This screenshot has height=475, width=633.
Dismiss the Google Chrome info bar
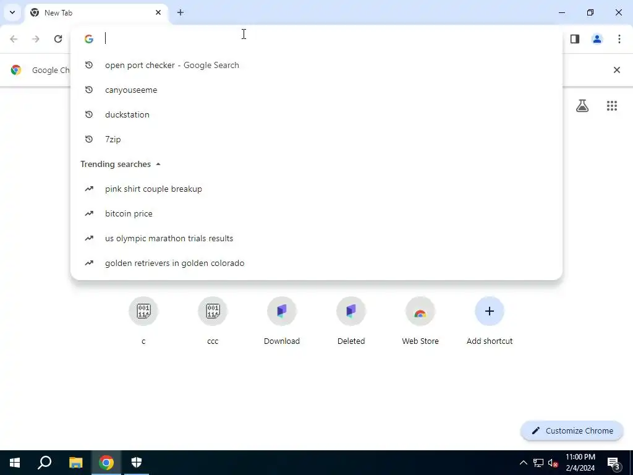click(x=617, y=70)
